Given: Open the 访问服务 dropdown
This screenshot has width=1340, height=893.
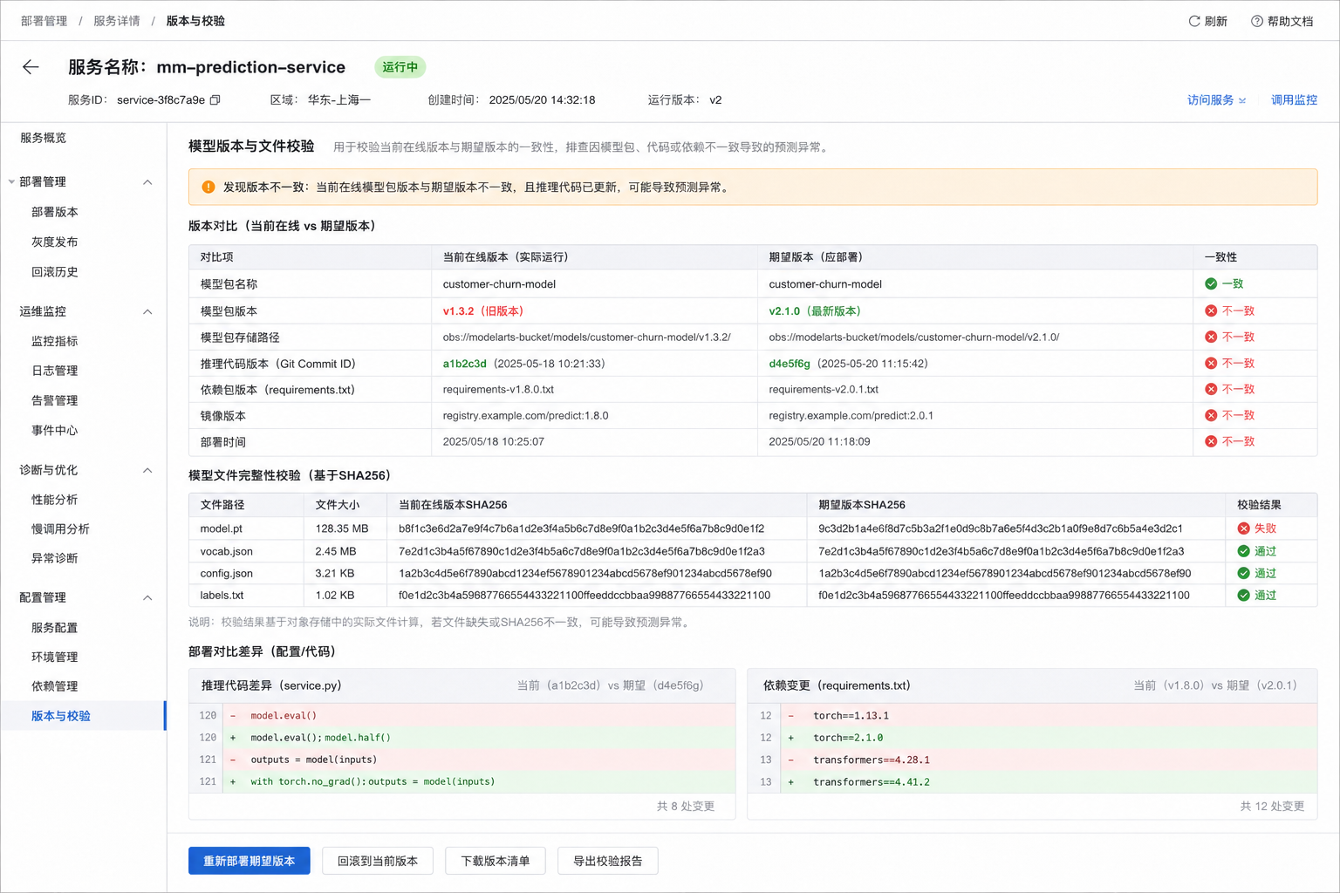Looking at the screenshot, I should tap(1216, 100).
